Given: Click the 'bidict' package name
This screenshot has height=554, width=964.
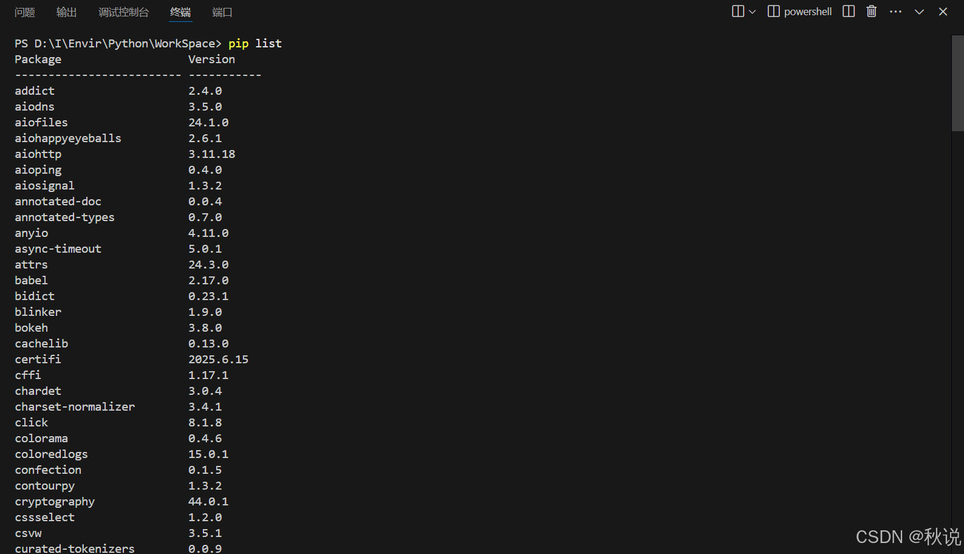Looking at the screenshot, I should (x=35, y=296).
